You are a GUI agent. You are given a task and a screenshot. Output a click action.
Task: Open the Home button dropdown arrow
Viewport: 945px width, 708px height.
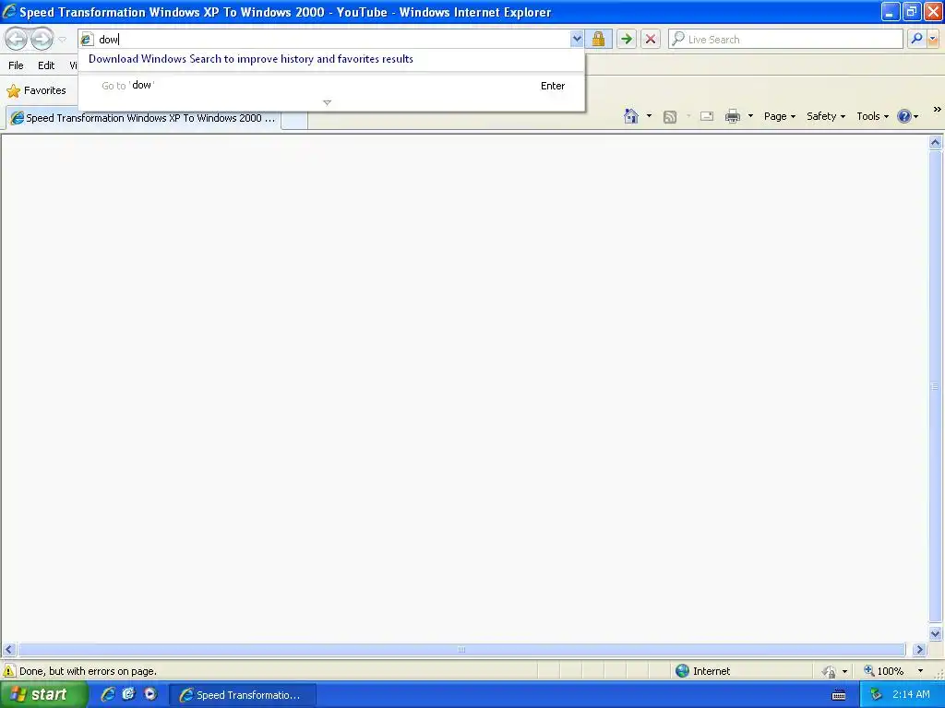pyautogui.click(x=649, y=116)
